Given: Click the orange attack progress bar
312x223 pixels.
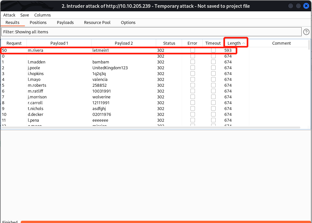Looking at the screenshot, I should pos(166,222).
